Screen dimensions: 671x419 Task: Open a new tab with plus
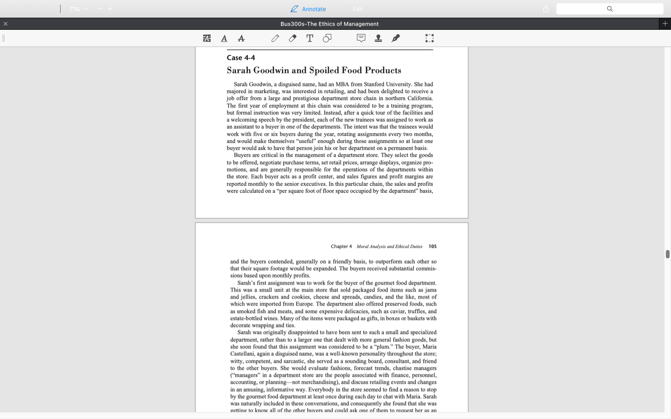point(665,24)
